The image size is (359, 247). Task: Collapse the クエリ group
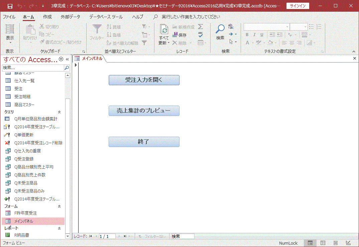[x=59, y=112]
